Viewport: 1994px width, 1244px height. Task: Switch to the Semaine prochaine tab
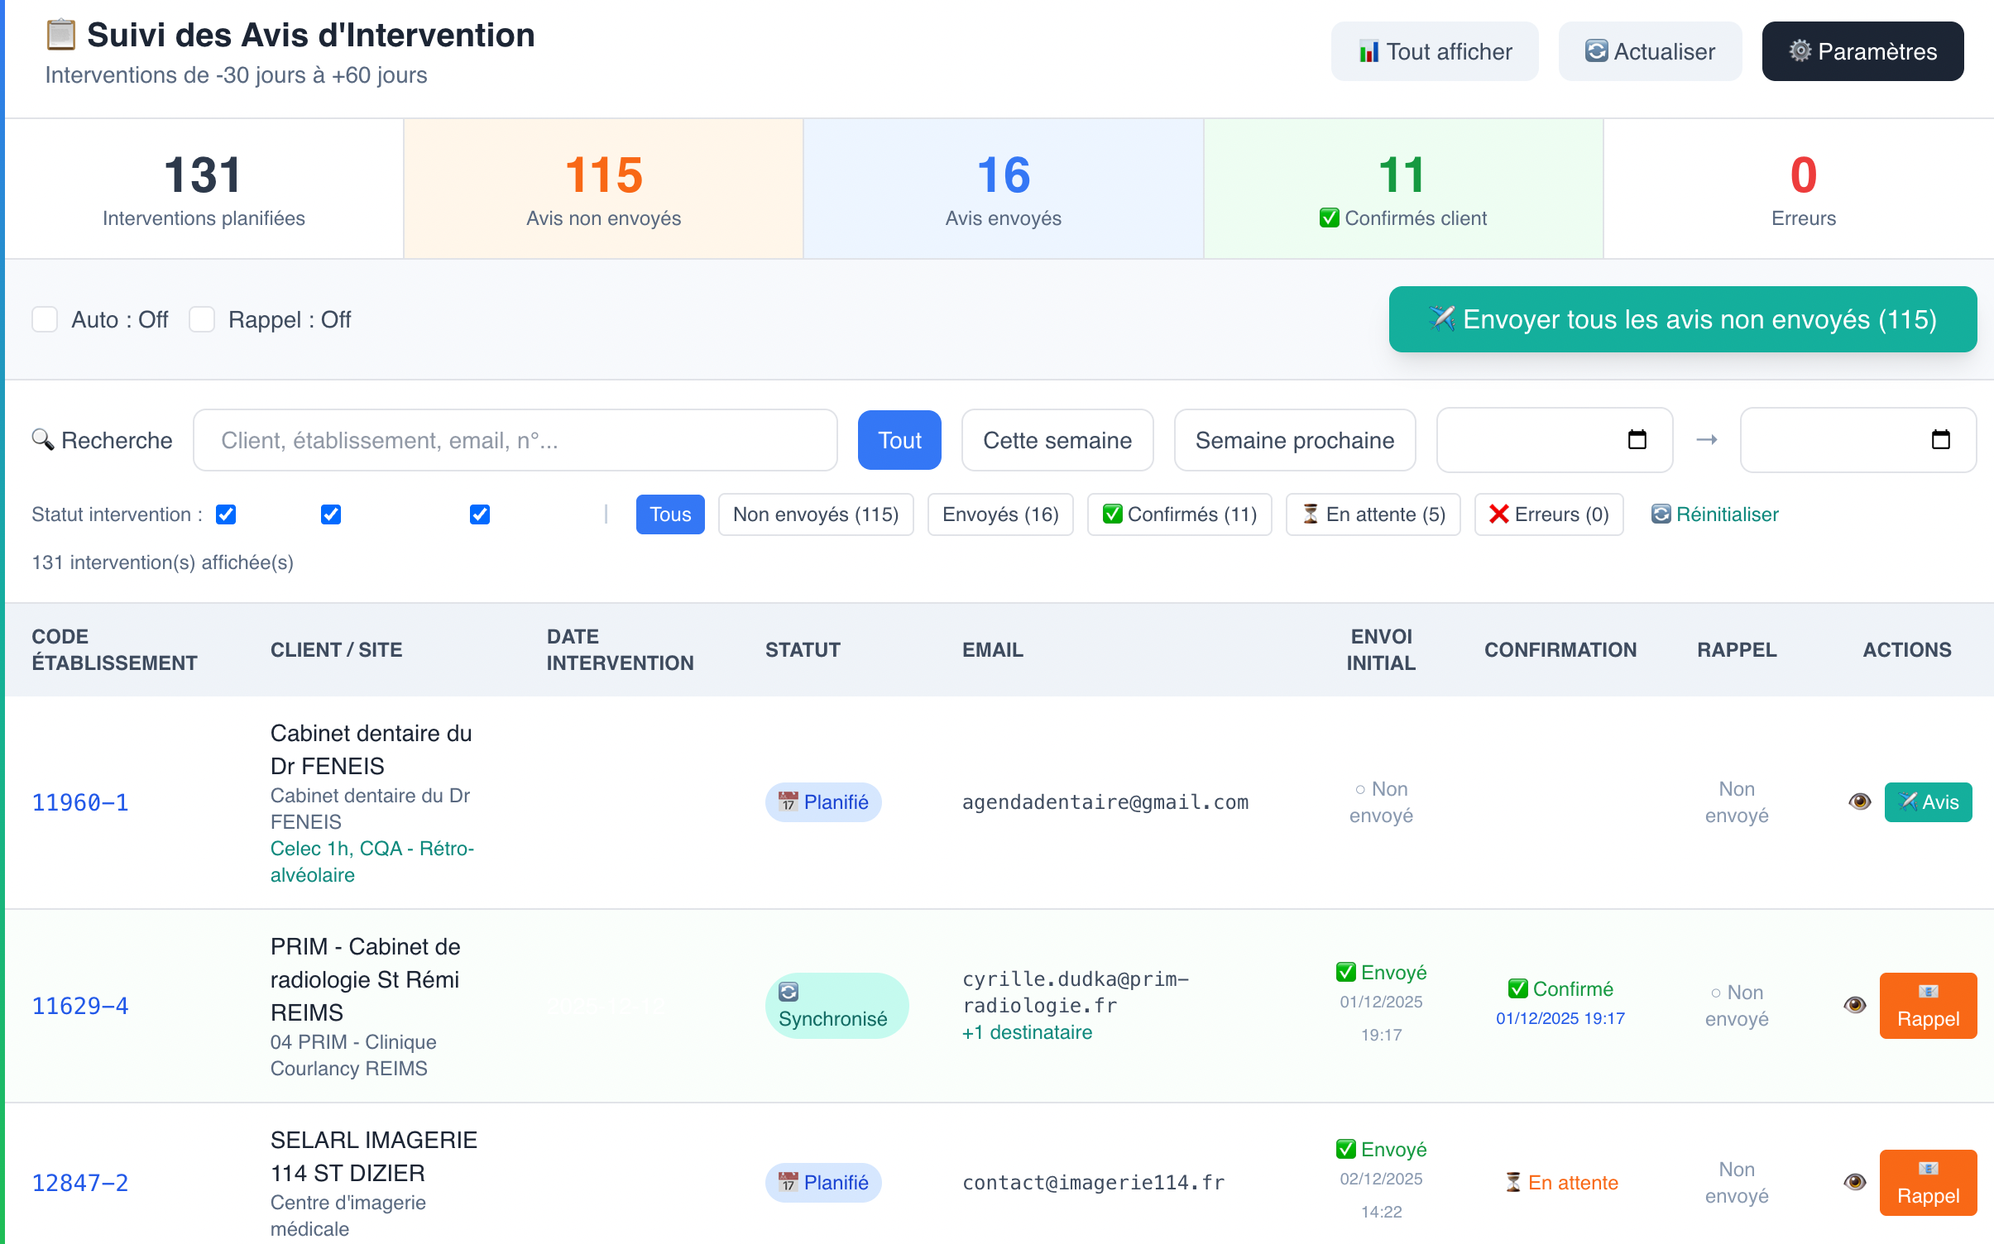point(1295,440)
